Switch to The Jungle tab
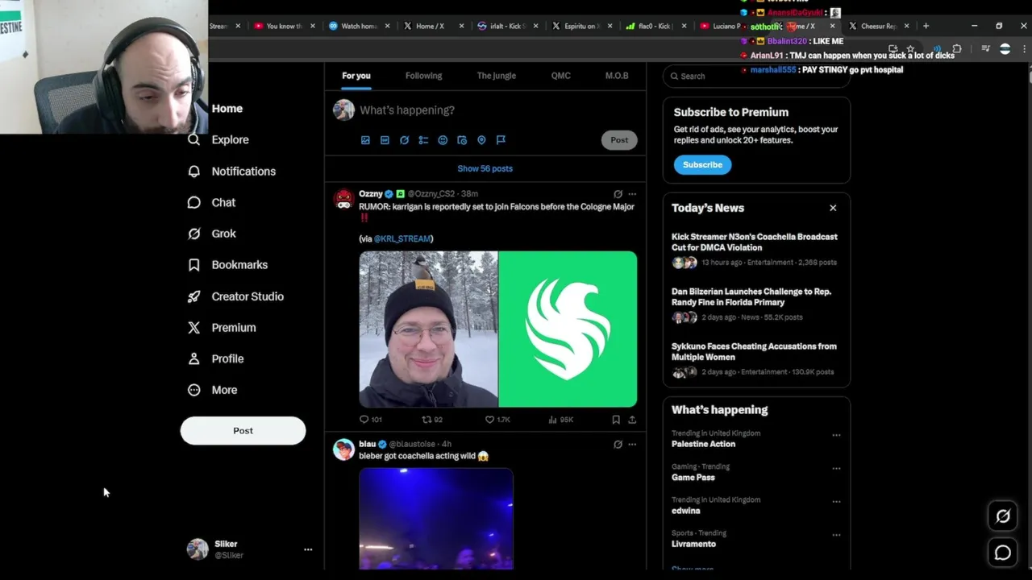Image resolution: width=1032 pixels, height=580 pixels. click(x=496, y=76)
